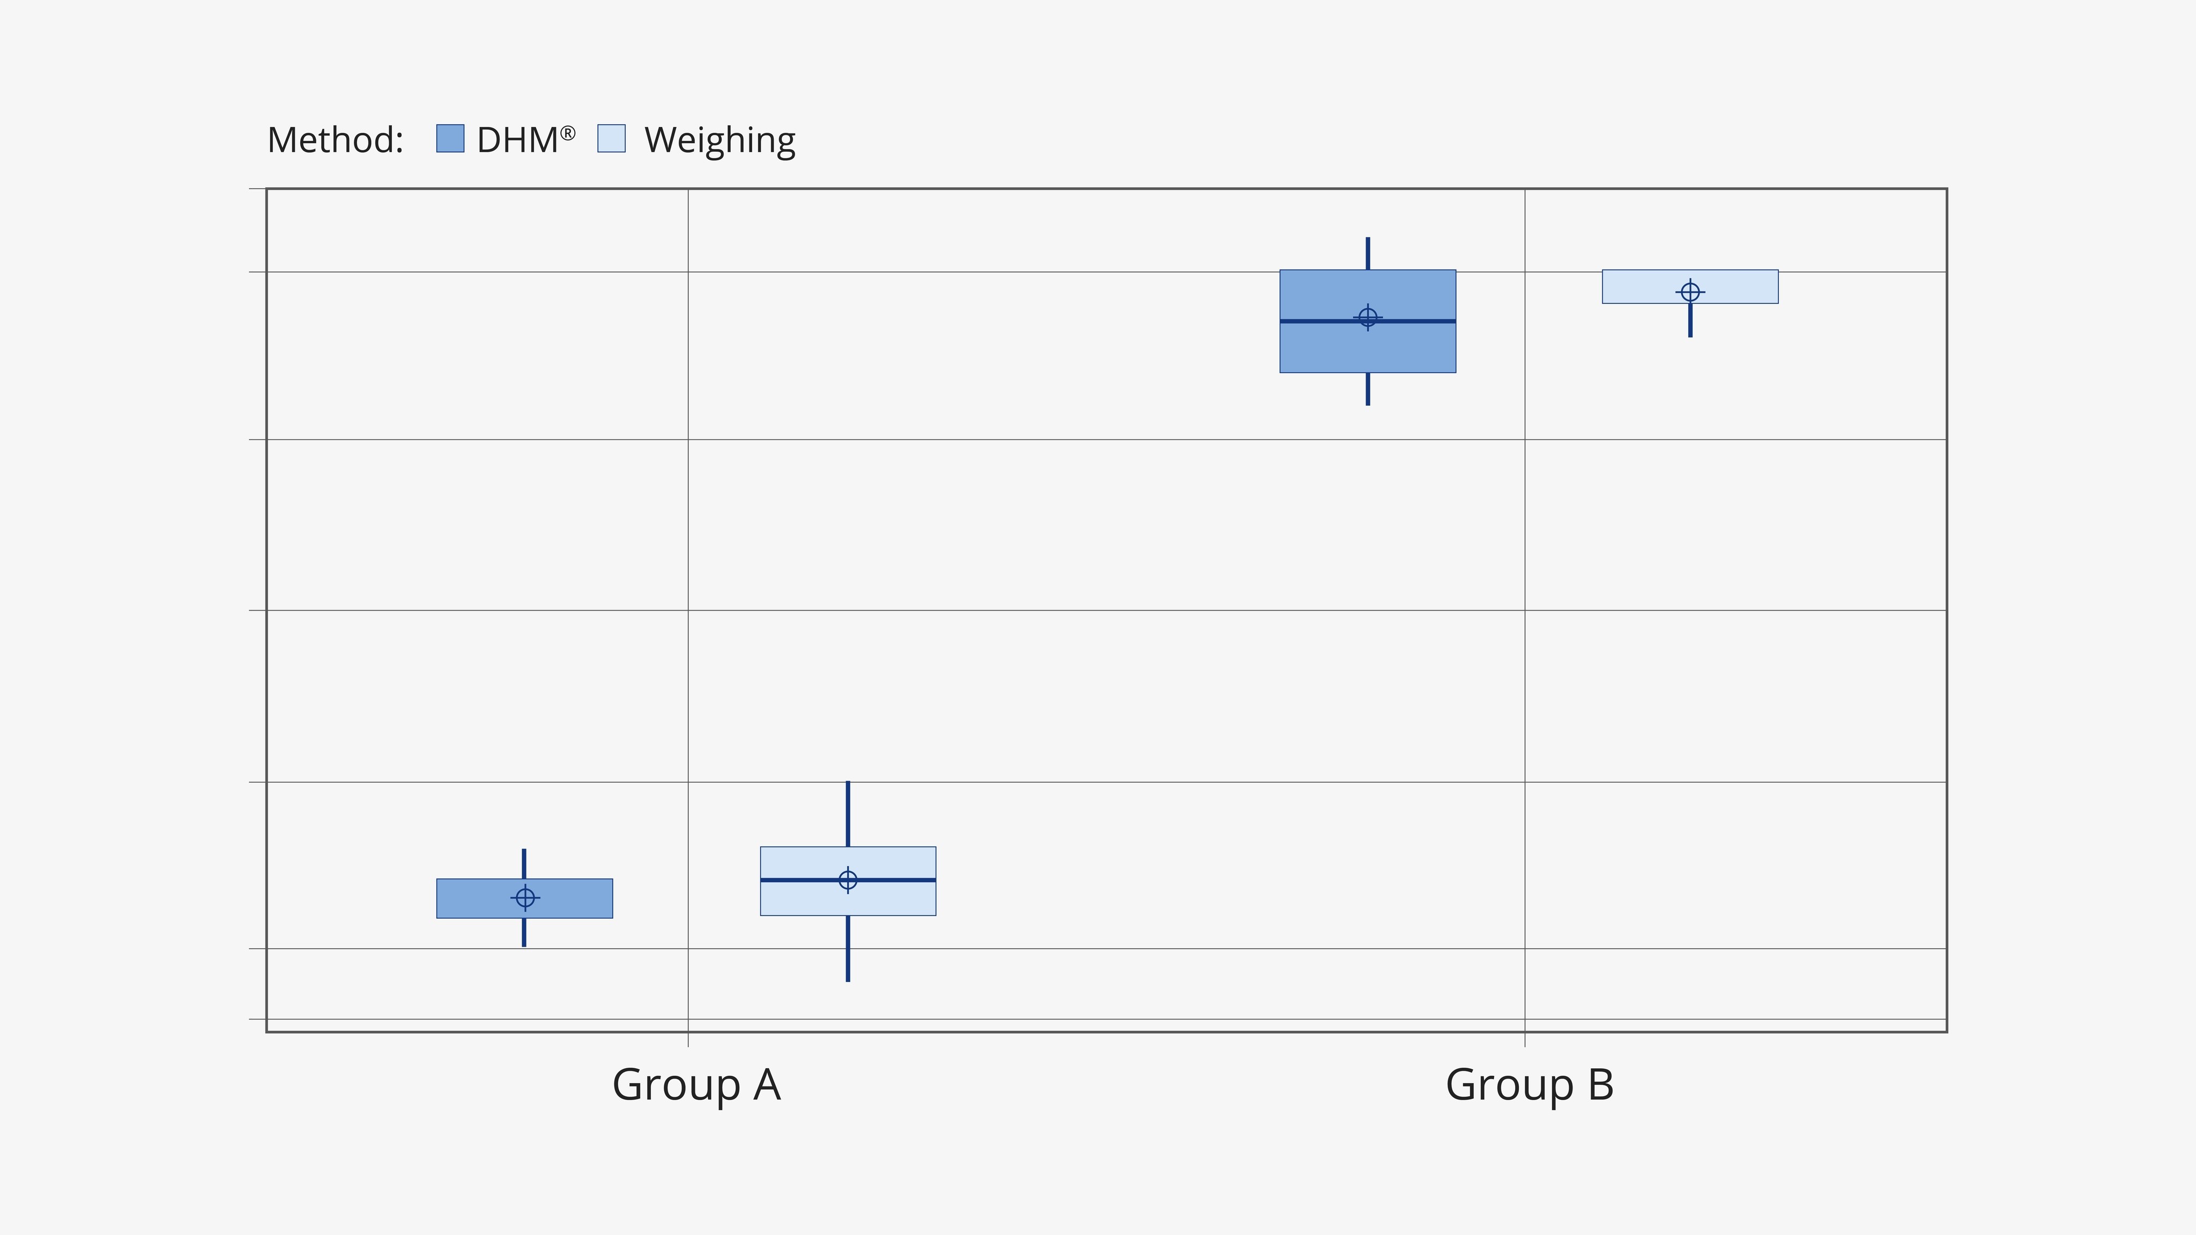
Task: Click the mean crosshair marker in Group A Weighing box
Action: tap(848, 880)
